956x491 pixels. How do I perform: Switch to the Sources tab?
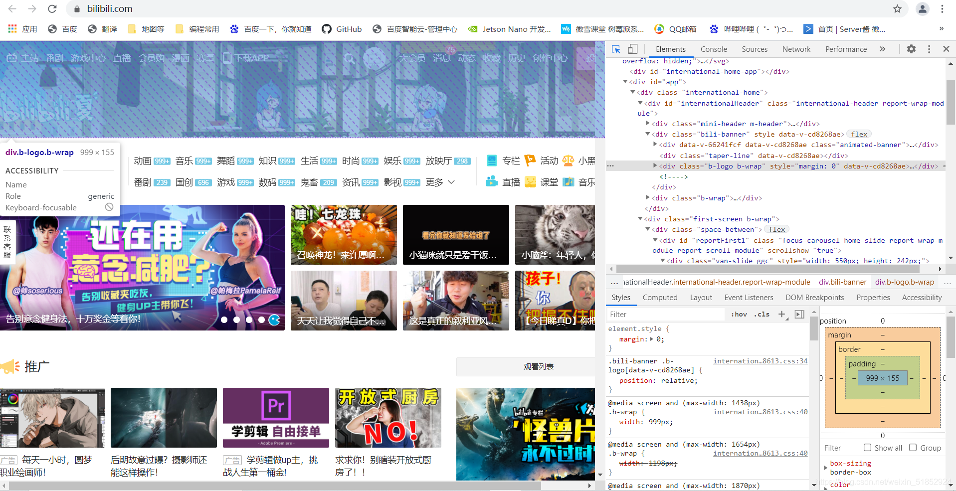755,49
